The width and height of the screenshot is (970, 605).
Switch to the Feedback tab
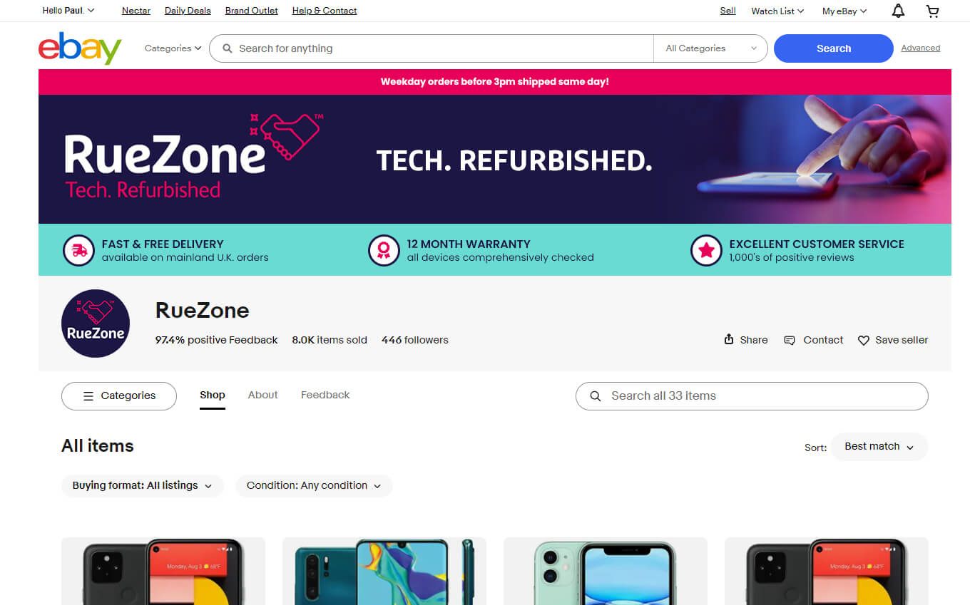pos(325,395)
